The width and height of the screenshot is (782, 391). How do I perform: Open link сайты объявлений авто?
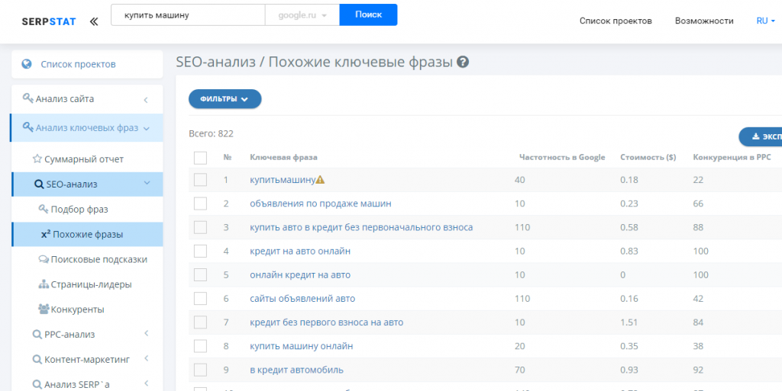[x=302, y=299]
